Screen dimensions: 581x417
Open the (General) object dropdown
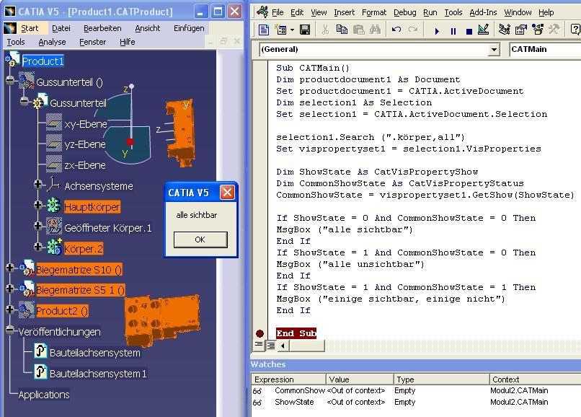[494, 49]
